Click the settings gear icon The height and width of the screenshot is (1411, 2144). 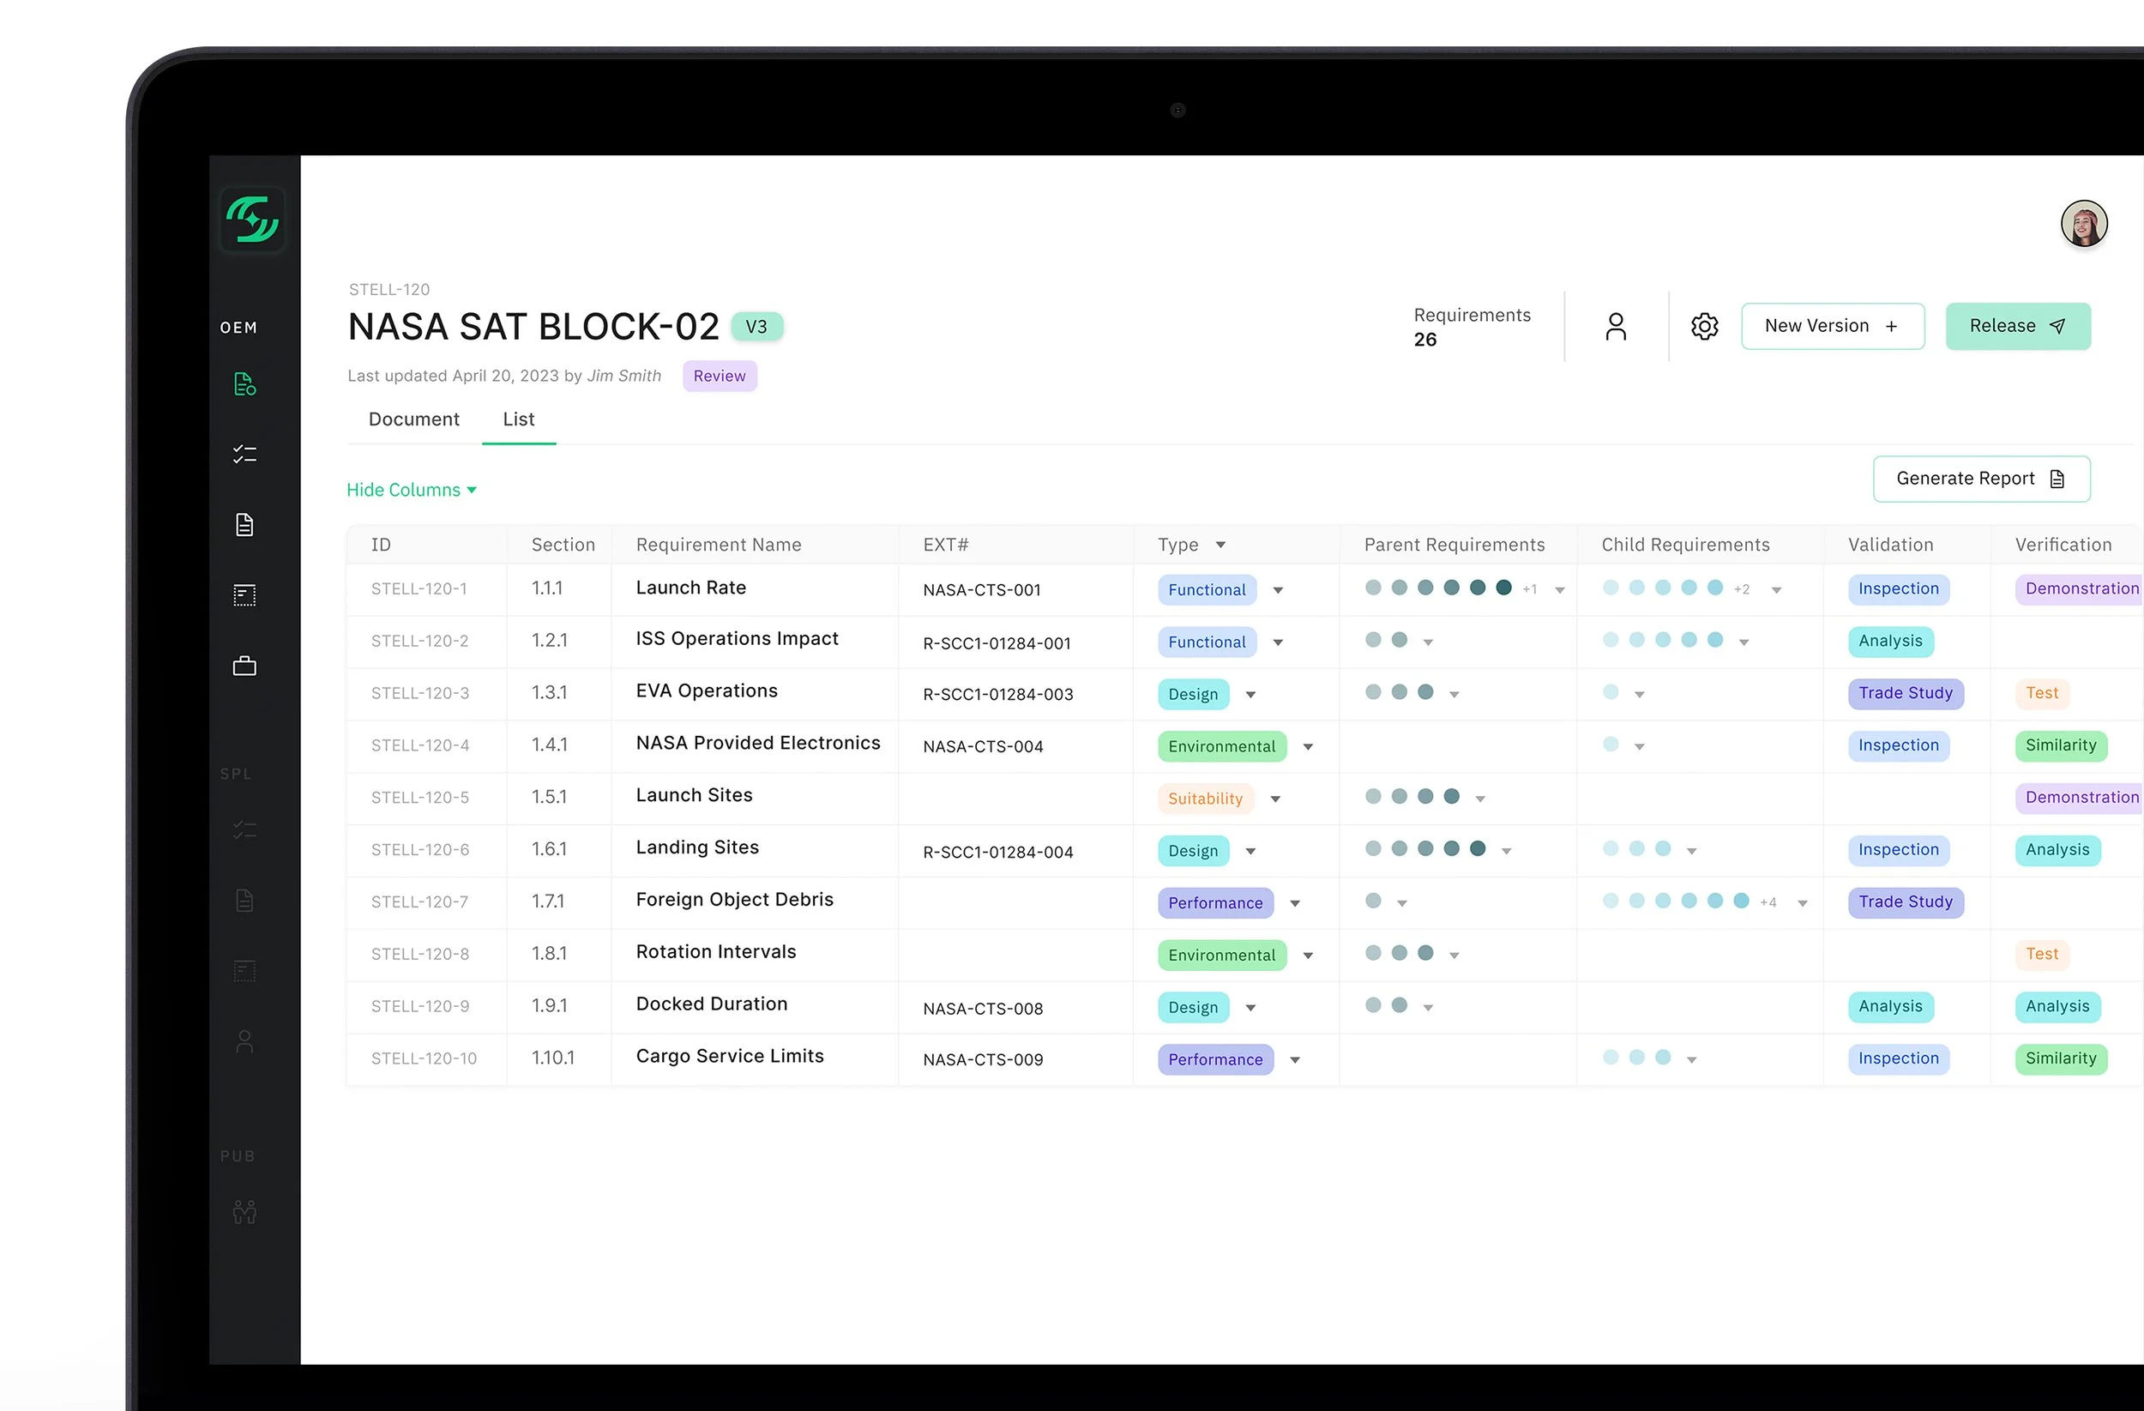pos(1703,326)
